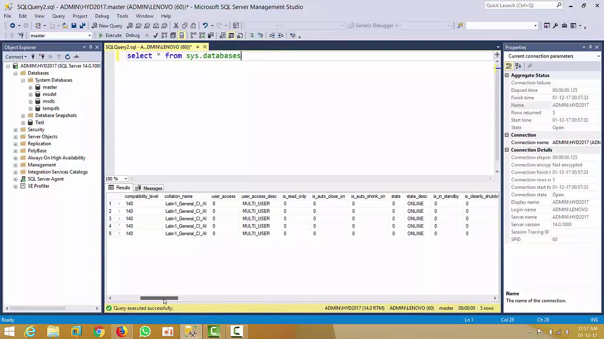Click the Debug button in the toolbar
Screen dimensions: 604x339
coord(133,35)
